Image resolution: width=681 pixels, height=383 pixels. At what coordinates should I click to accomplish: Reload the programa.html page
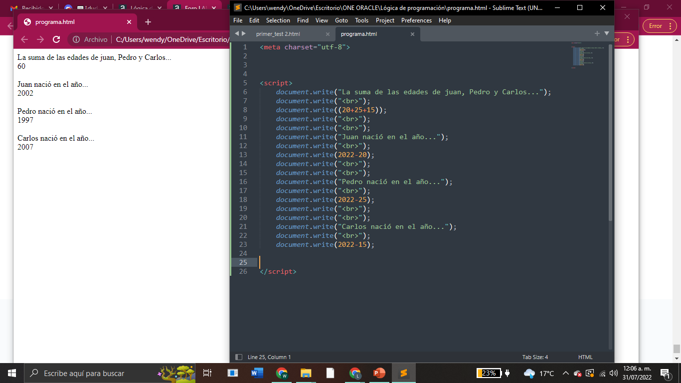(x=56, y=39)
